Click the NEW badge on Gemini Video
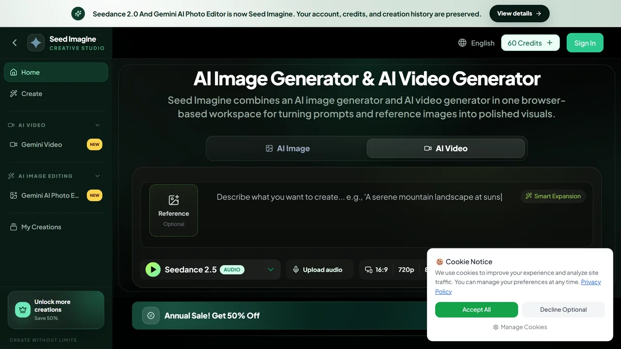 95,144
